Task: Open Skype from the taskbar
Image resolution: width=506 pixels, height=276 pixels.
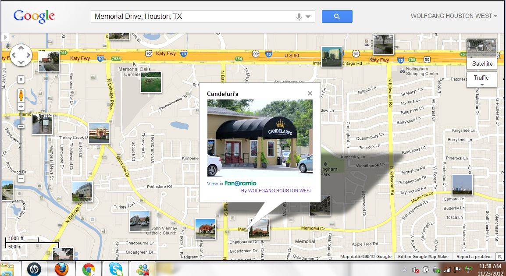Action: 116,269
